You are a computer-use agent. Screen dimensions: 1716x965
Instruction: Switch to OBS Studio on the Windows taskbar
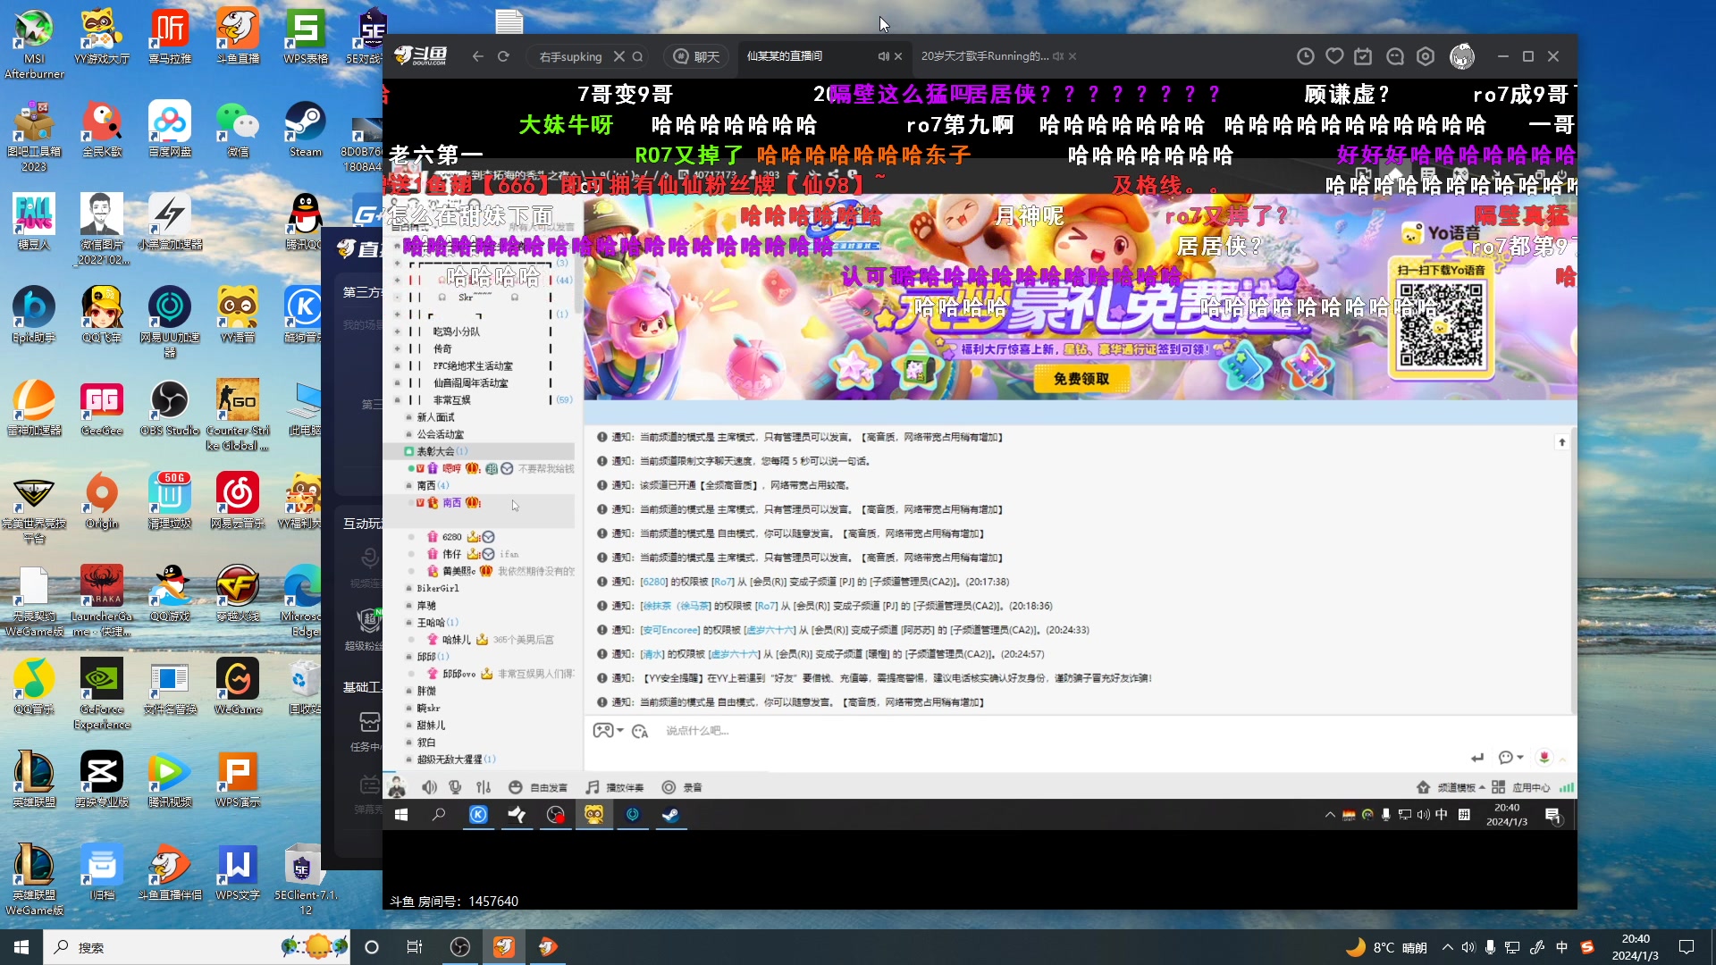tap(460, 947)
